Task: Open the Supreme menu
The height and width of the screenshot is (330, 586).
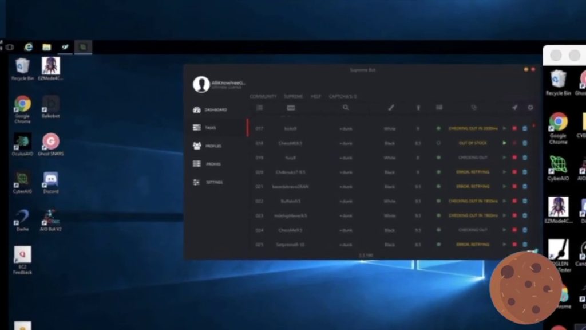Action: pyautogui.click(x=294, y=96)
